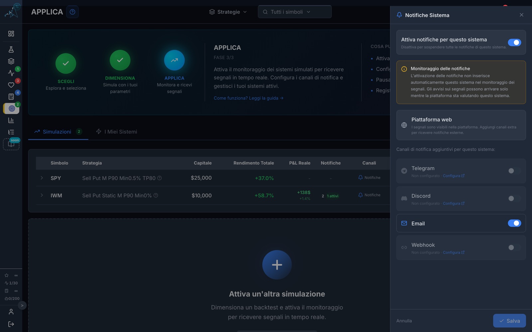The height and width of the screenshot is (332, 532).
Task: Click the SCEGLI step circle
Action: [66, 63]
